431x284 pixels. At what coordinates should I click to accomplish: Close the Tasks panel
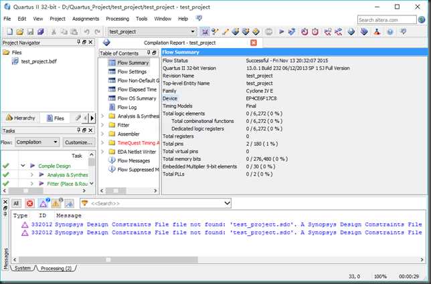point(90,130)
